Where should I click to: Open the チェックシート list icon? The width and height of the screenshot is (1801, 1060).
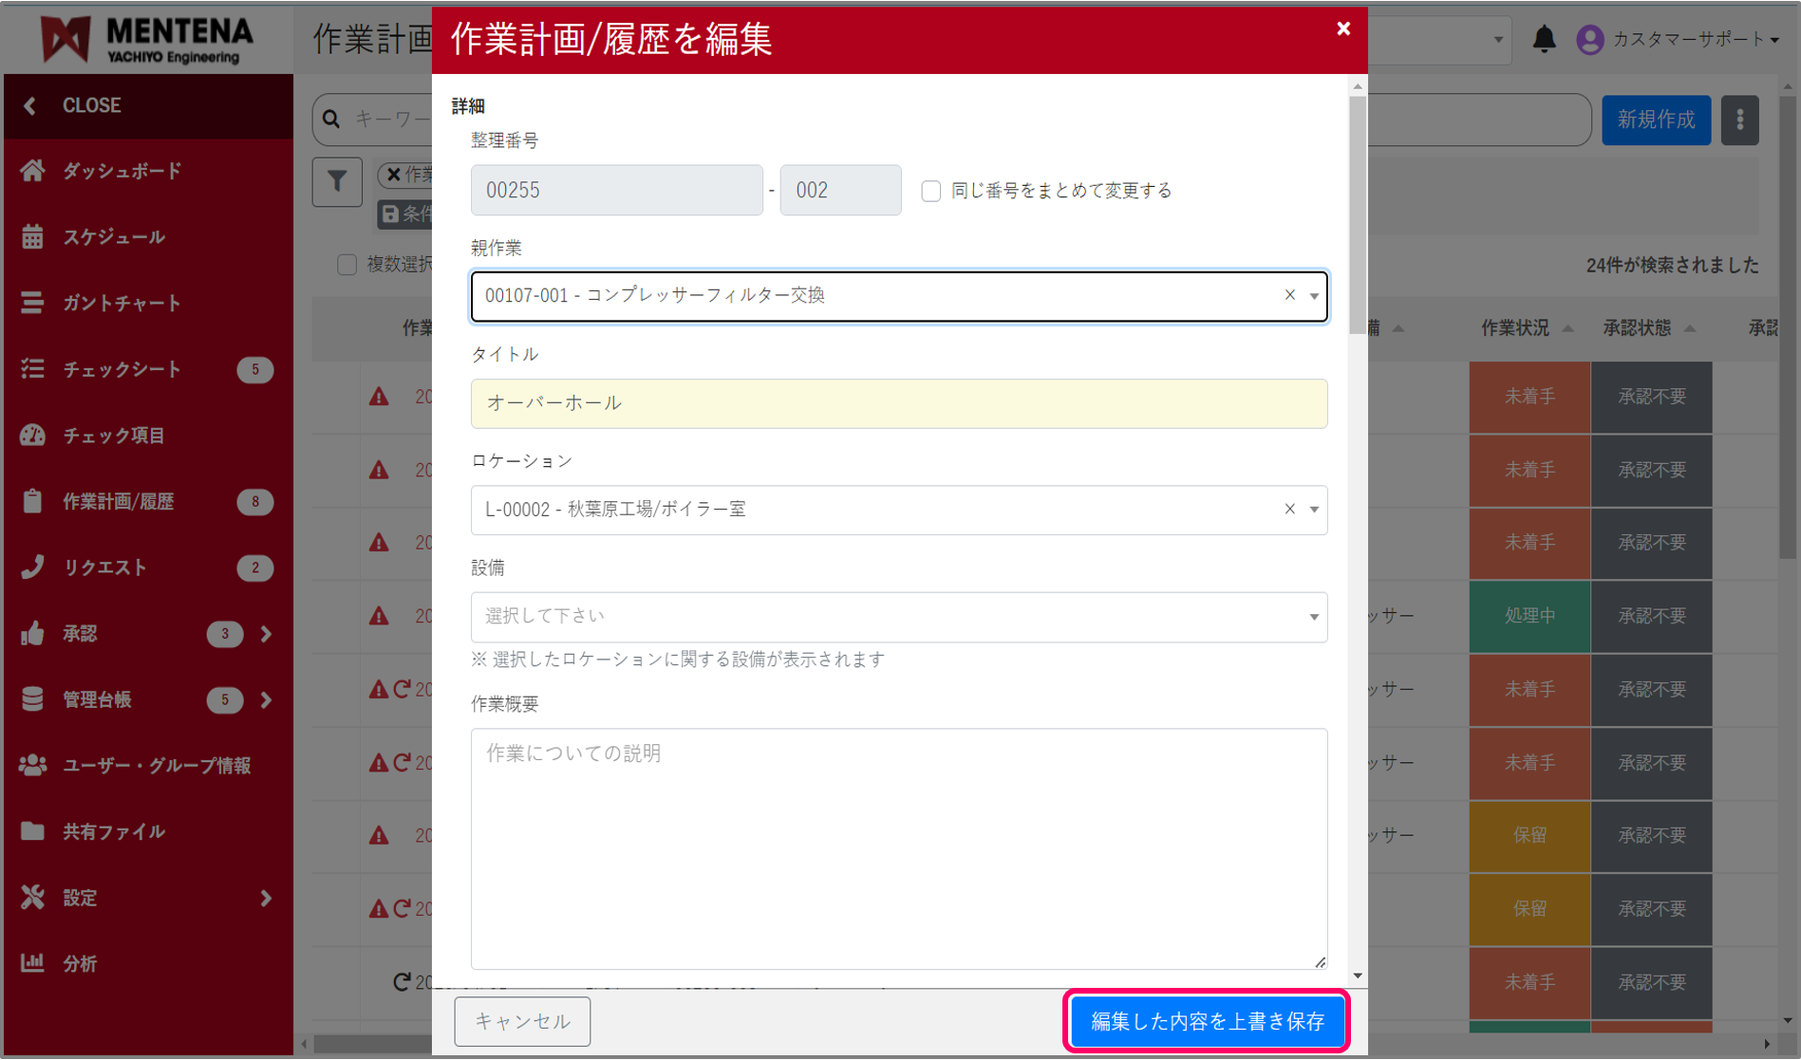(33, 369)
